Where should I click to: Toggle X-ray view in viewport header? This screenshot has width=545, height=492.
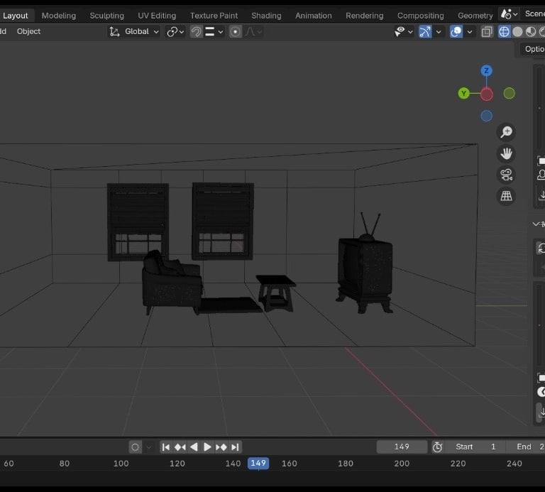pos(487,32)
